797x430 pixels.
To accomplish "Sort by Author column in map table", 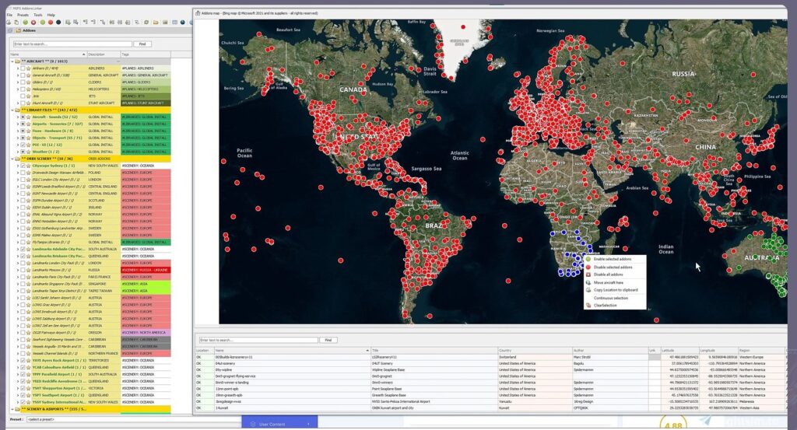I will [610, 350].
